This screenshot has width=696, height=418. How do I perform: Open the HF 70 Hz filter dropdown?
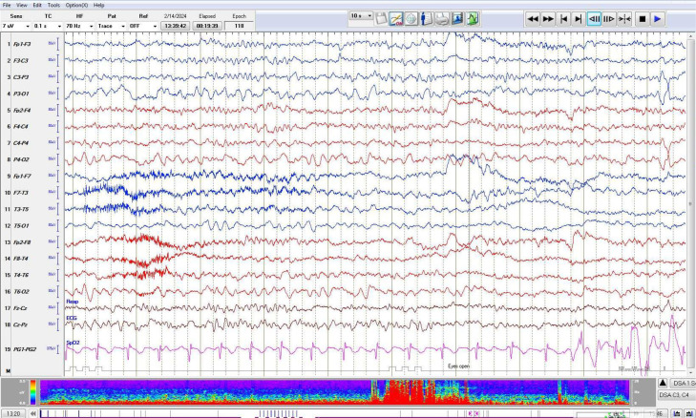point(79,26)
